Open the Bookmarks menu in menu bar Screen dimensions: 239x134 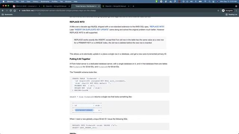pyautogui.click(x=45, y=1)
